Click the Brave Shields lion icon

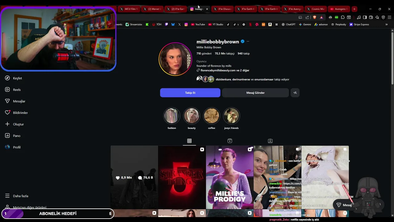[x=314, y=17]
